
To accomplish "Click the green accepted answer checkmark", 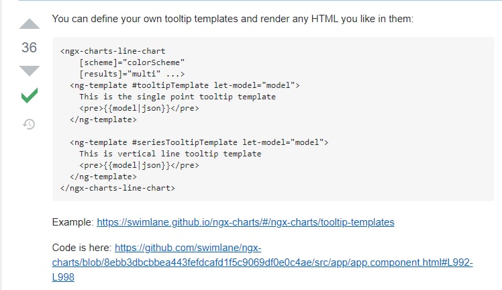I will click(29, 96).
